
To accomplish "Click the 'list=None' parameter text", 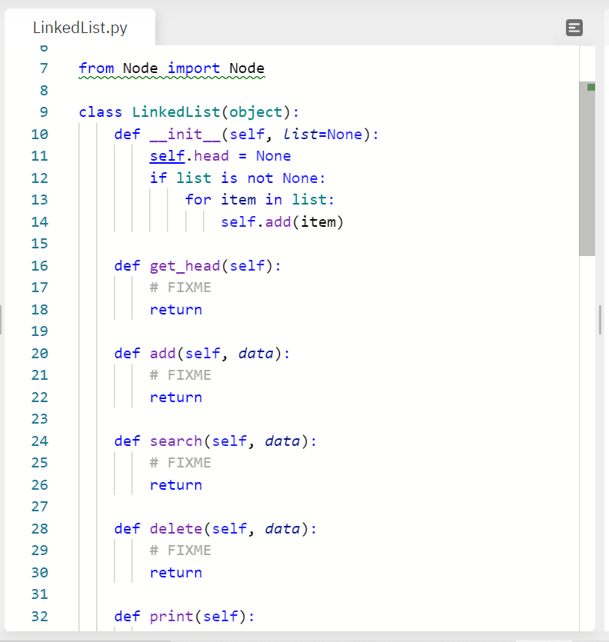I will (323, 134).
